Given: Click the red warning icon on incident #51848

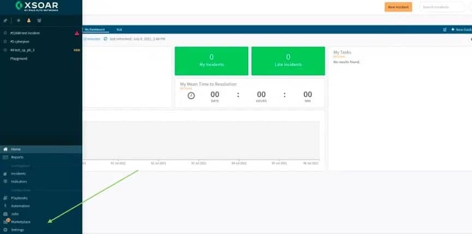Looking at the screenshot, I should pos(77,33).
